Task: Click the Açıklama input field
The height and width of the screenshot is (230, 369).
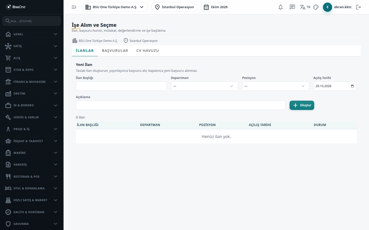Action: 181,105
